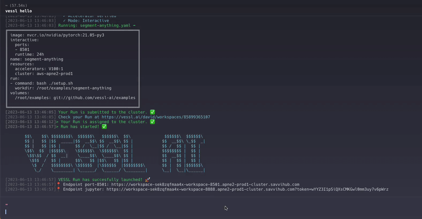Click 'Your Run is submitted to the cluster.' message

coord(103,112)
